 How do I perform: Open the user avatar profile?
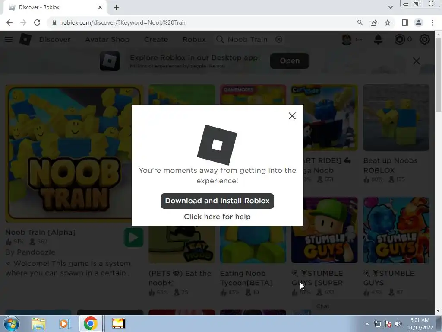tap(347, 39)
